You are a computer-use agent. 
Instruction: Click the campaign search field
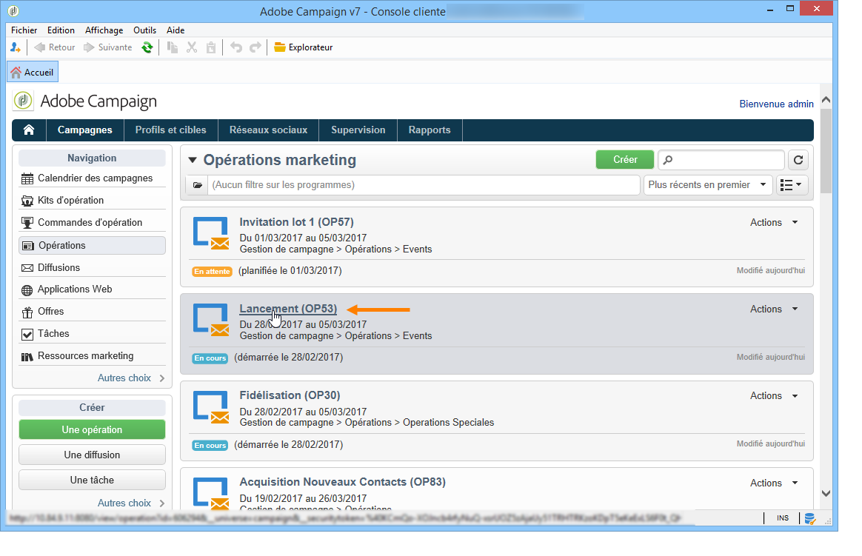(x=721, y=160)
